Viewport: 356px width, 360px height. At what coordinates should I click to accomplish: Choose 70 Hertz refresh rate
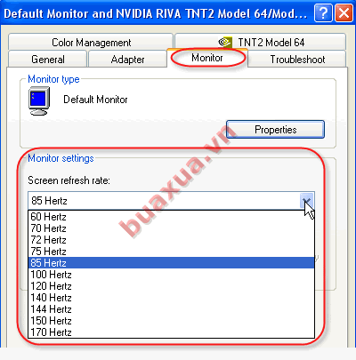point(171,228)
